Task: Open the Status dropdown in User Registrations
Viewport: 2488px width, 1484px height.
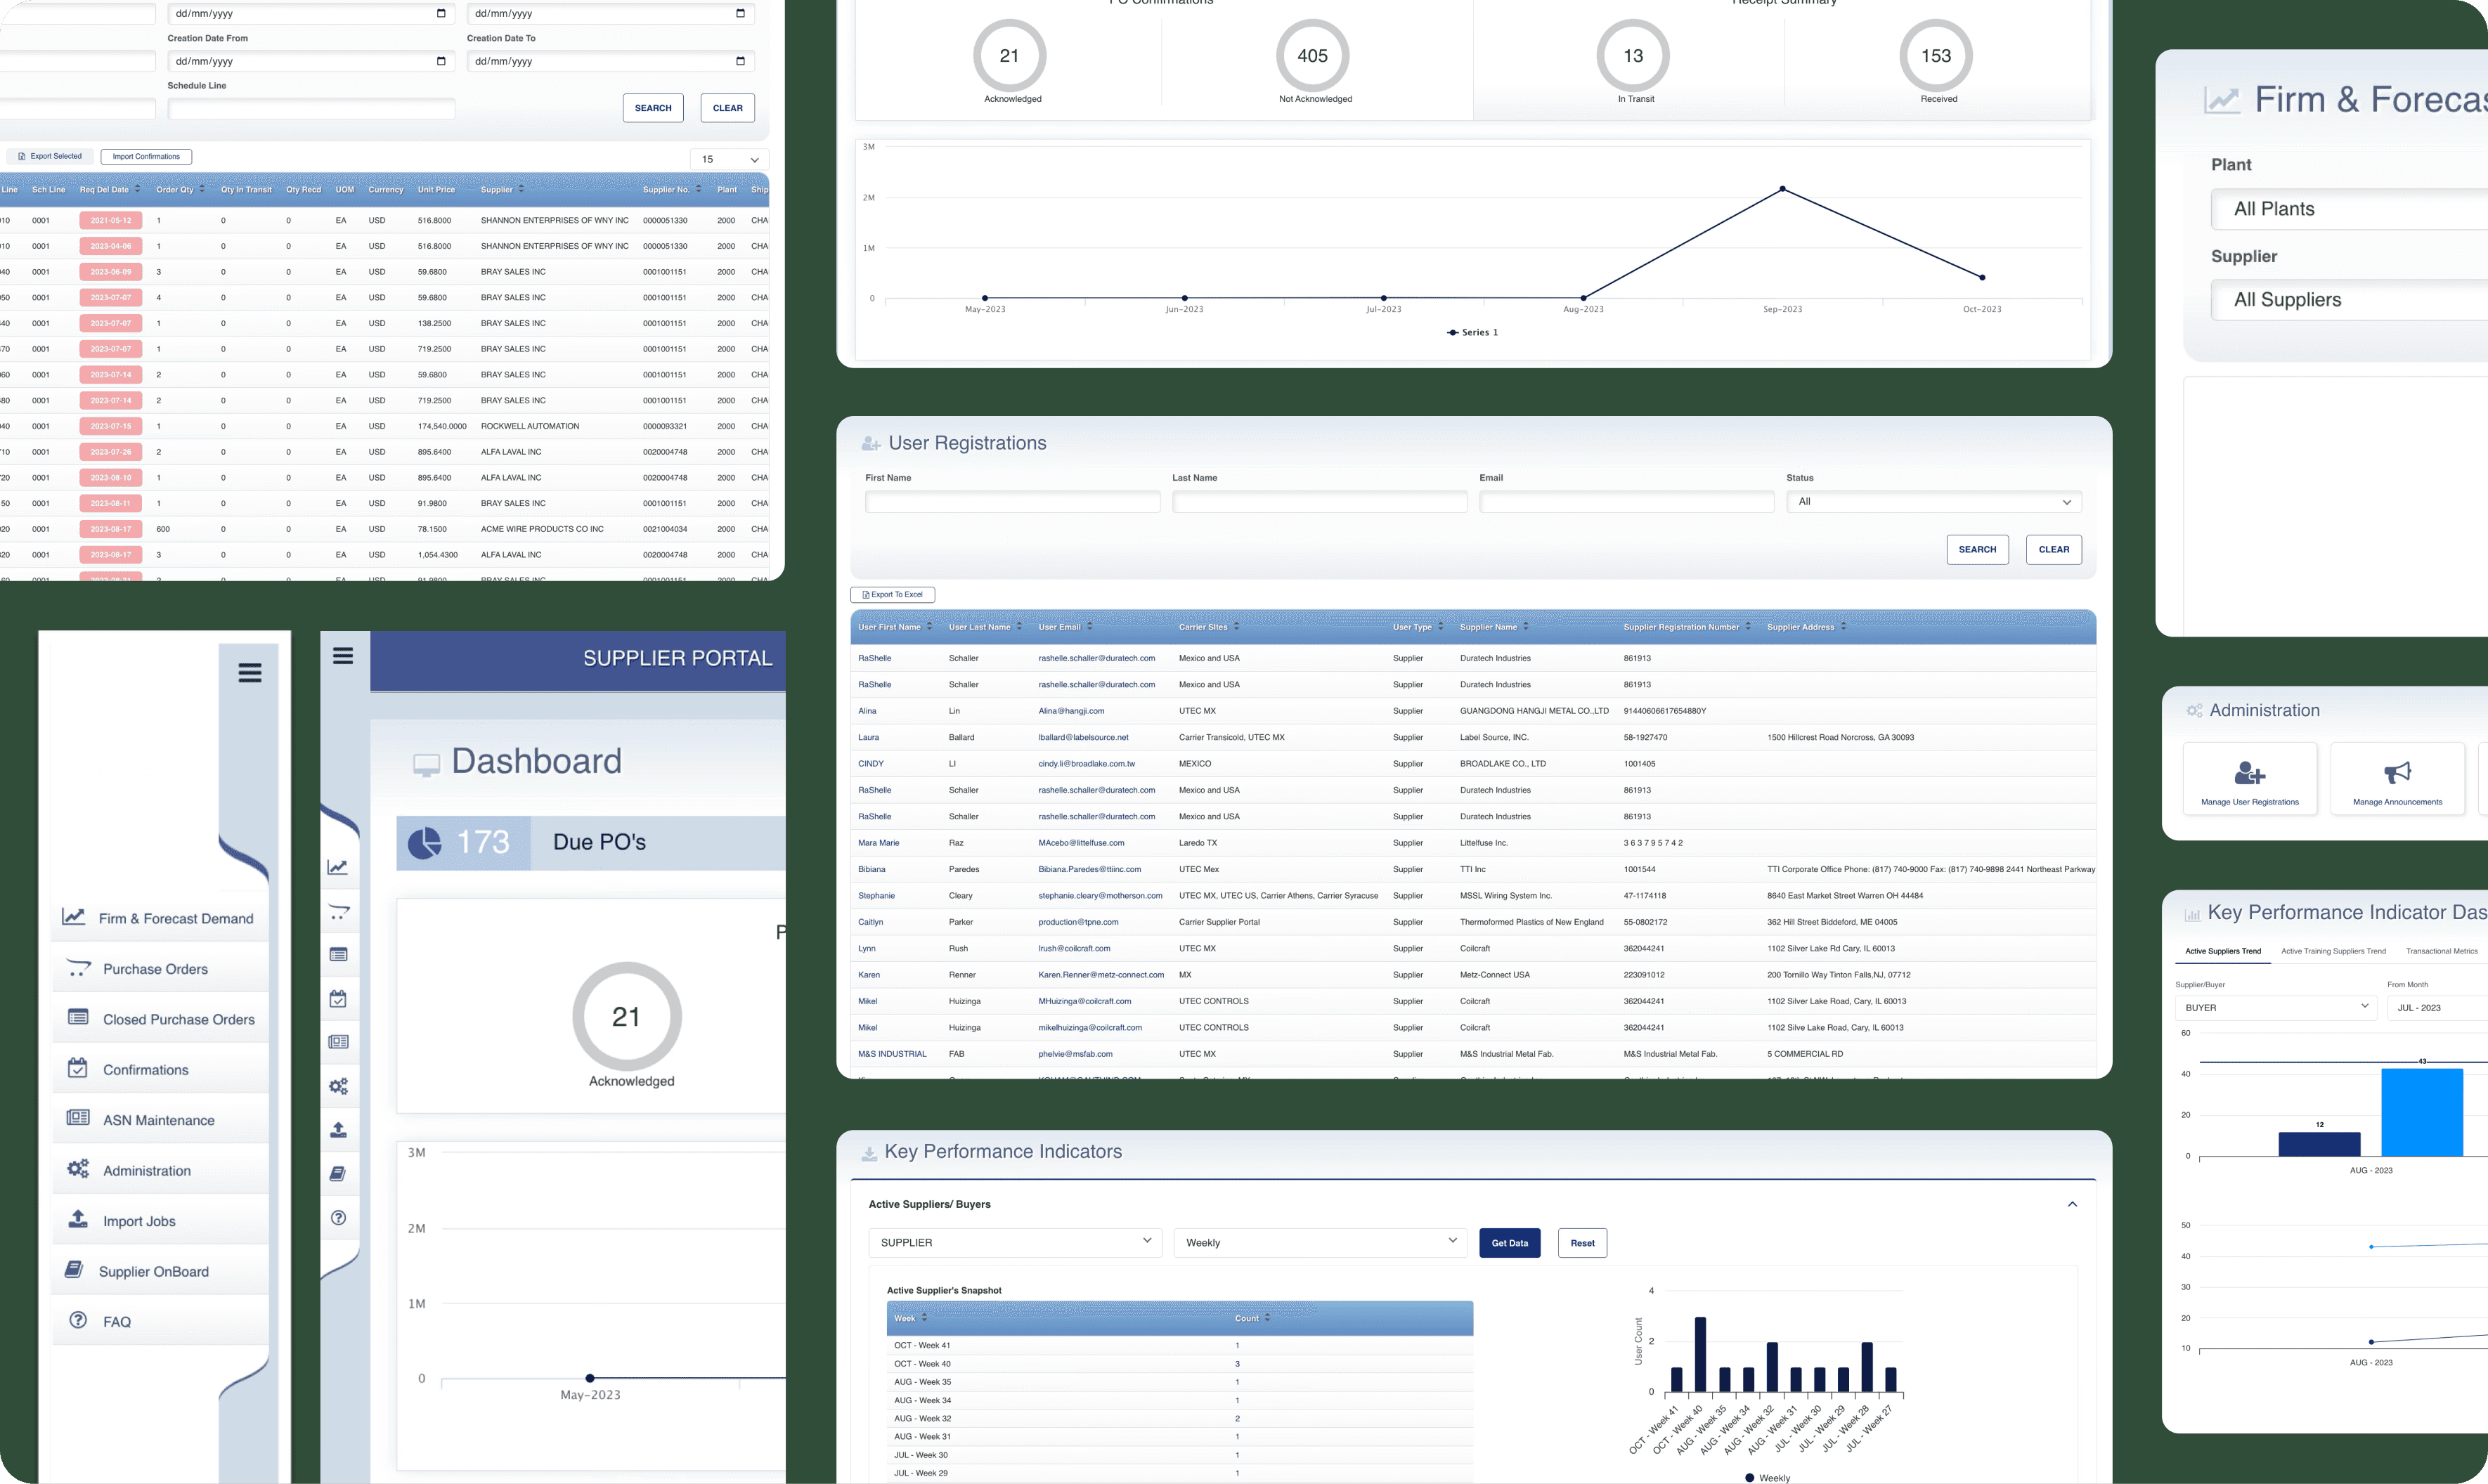Action: coord(1933,502)
